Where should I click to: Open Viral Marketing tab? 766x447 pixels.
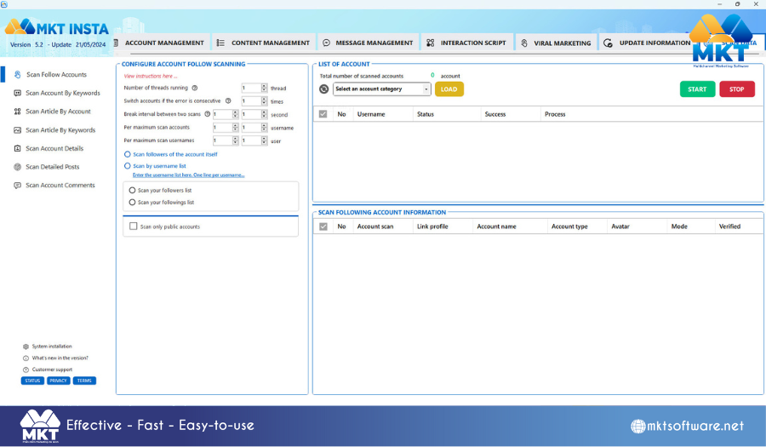(556, 43)
